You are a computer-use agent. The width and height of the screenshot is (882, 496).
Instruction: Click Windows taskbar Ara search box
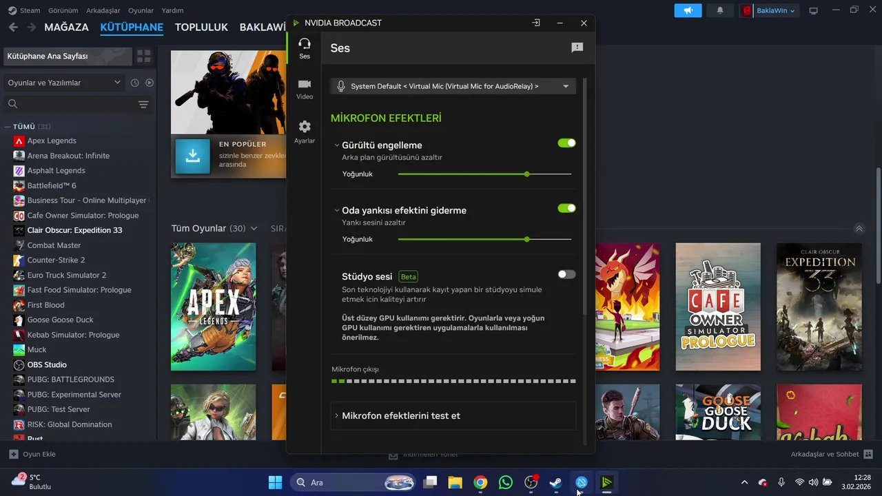(x=353, y=482)
